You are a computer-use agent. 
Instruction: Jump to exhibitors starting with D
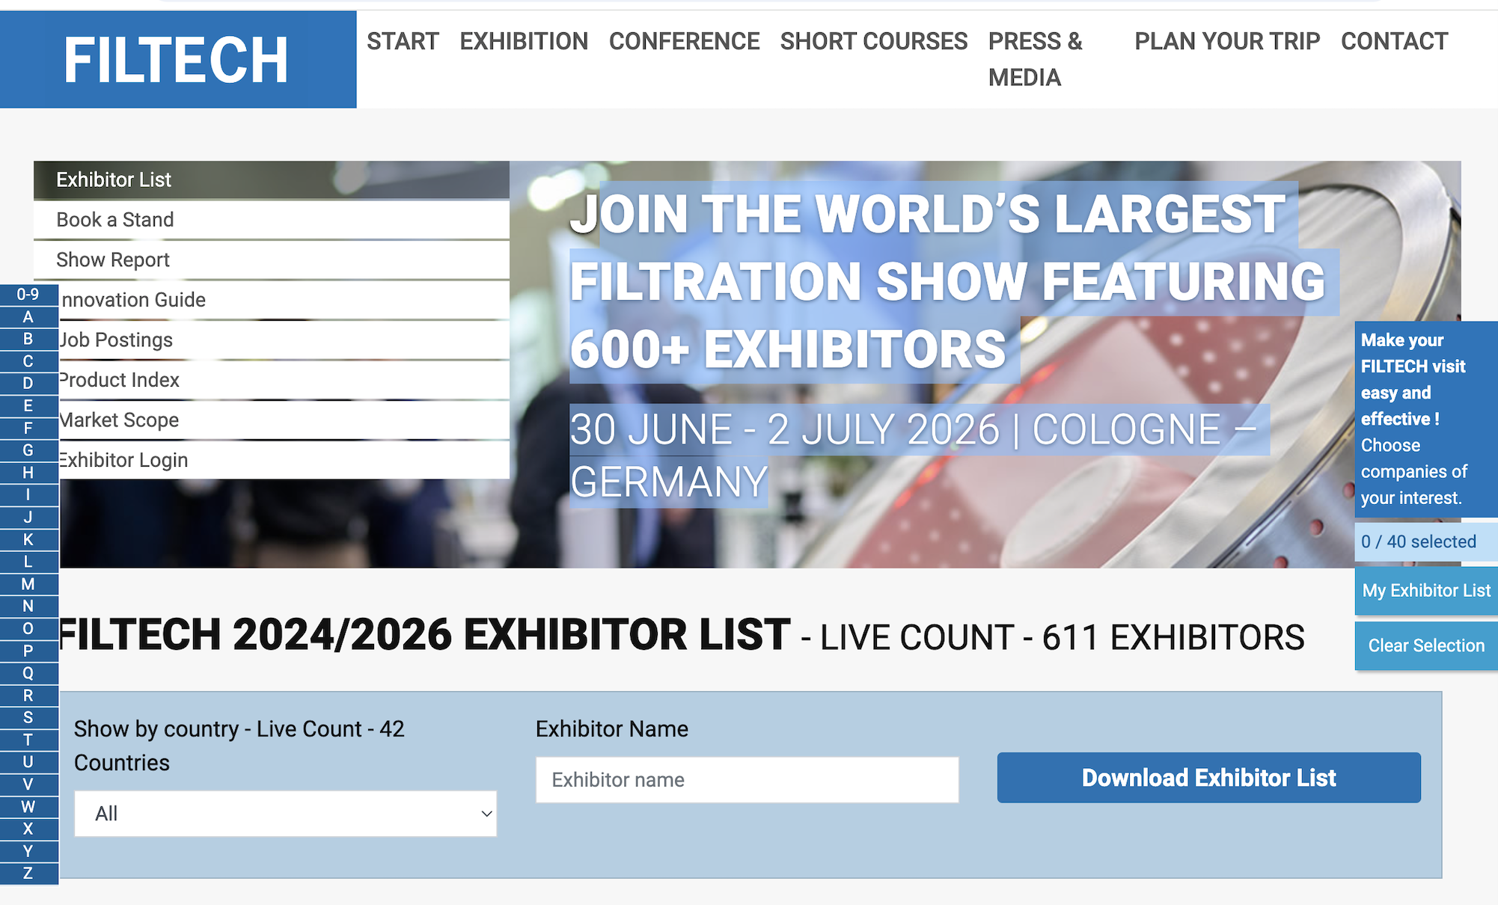pyautogui.click(x=28, y=384)
